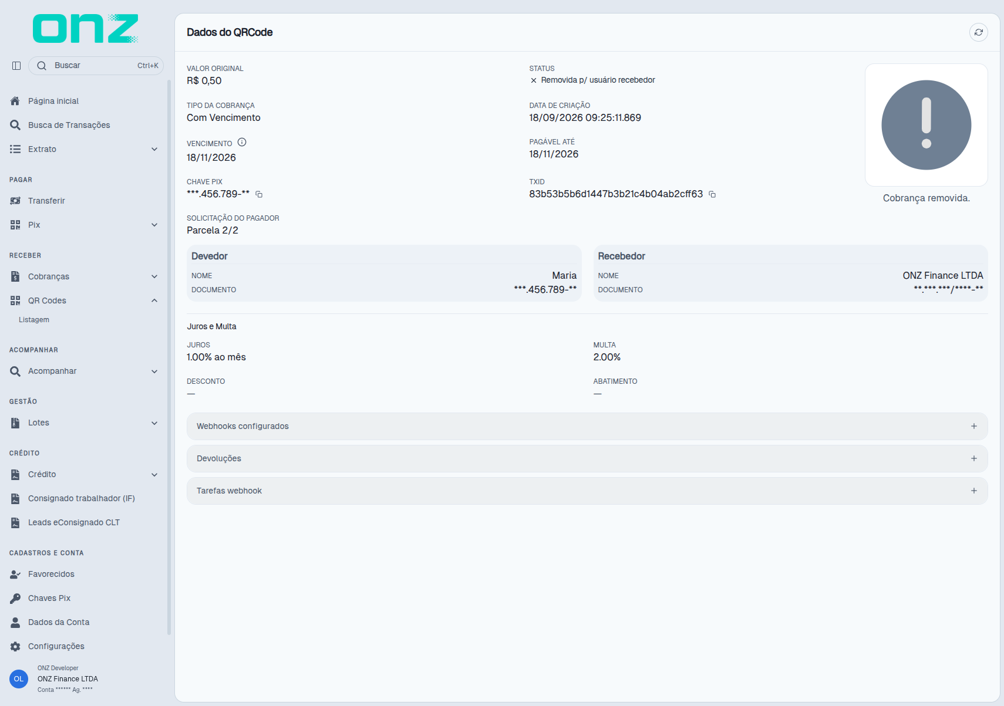Open Busca de Transações page

69,125
